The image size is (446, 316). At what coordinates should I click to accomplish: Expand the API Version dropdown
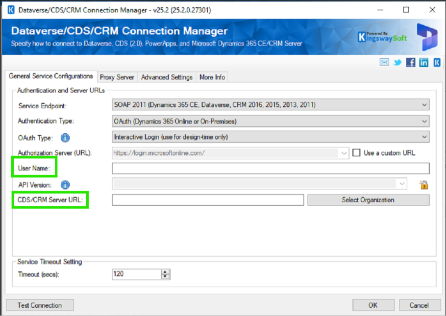coord(402,184)
